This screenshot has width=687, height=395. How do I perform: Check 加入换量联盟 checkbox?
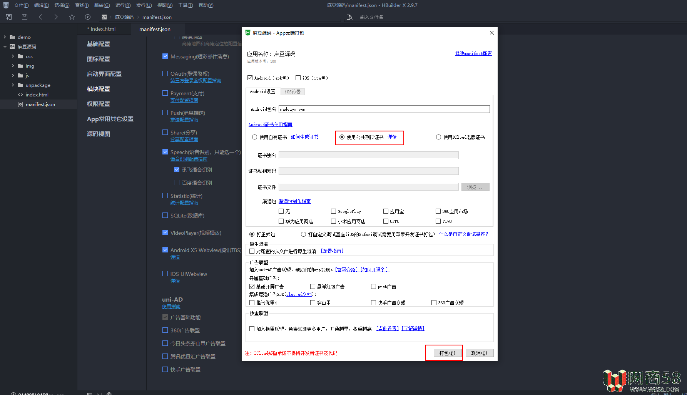tap(252, 329)
